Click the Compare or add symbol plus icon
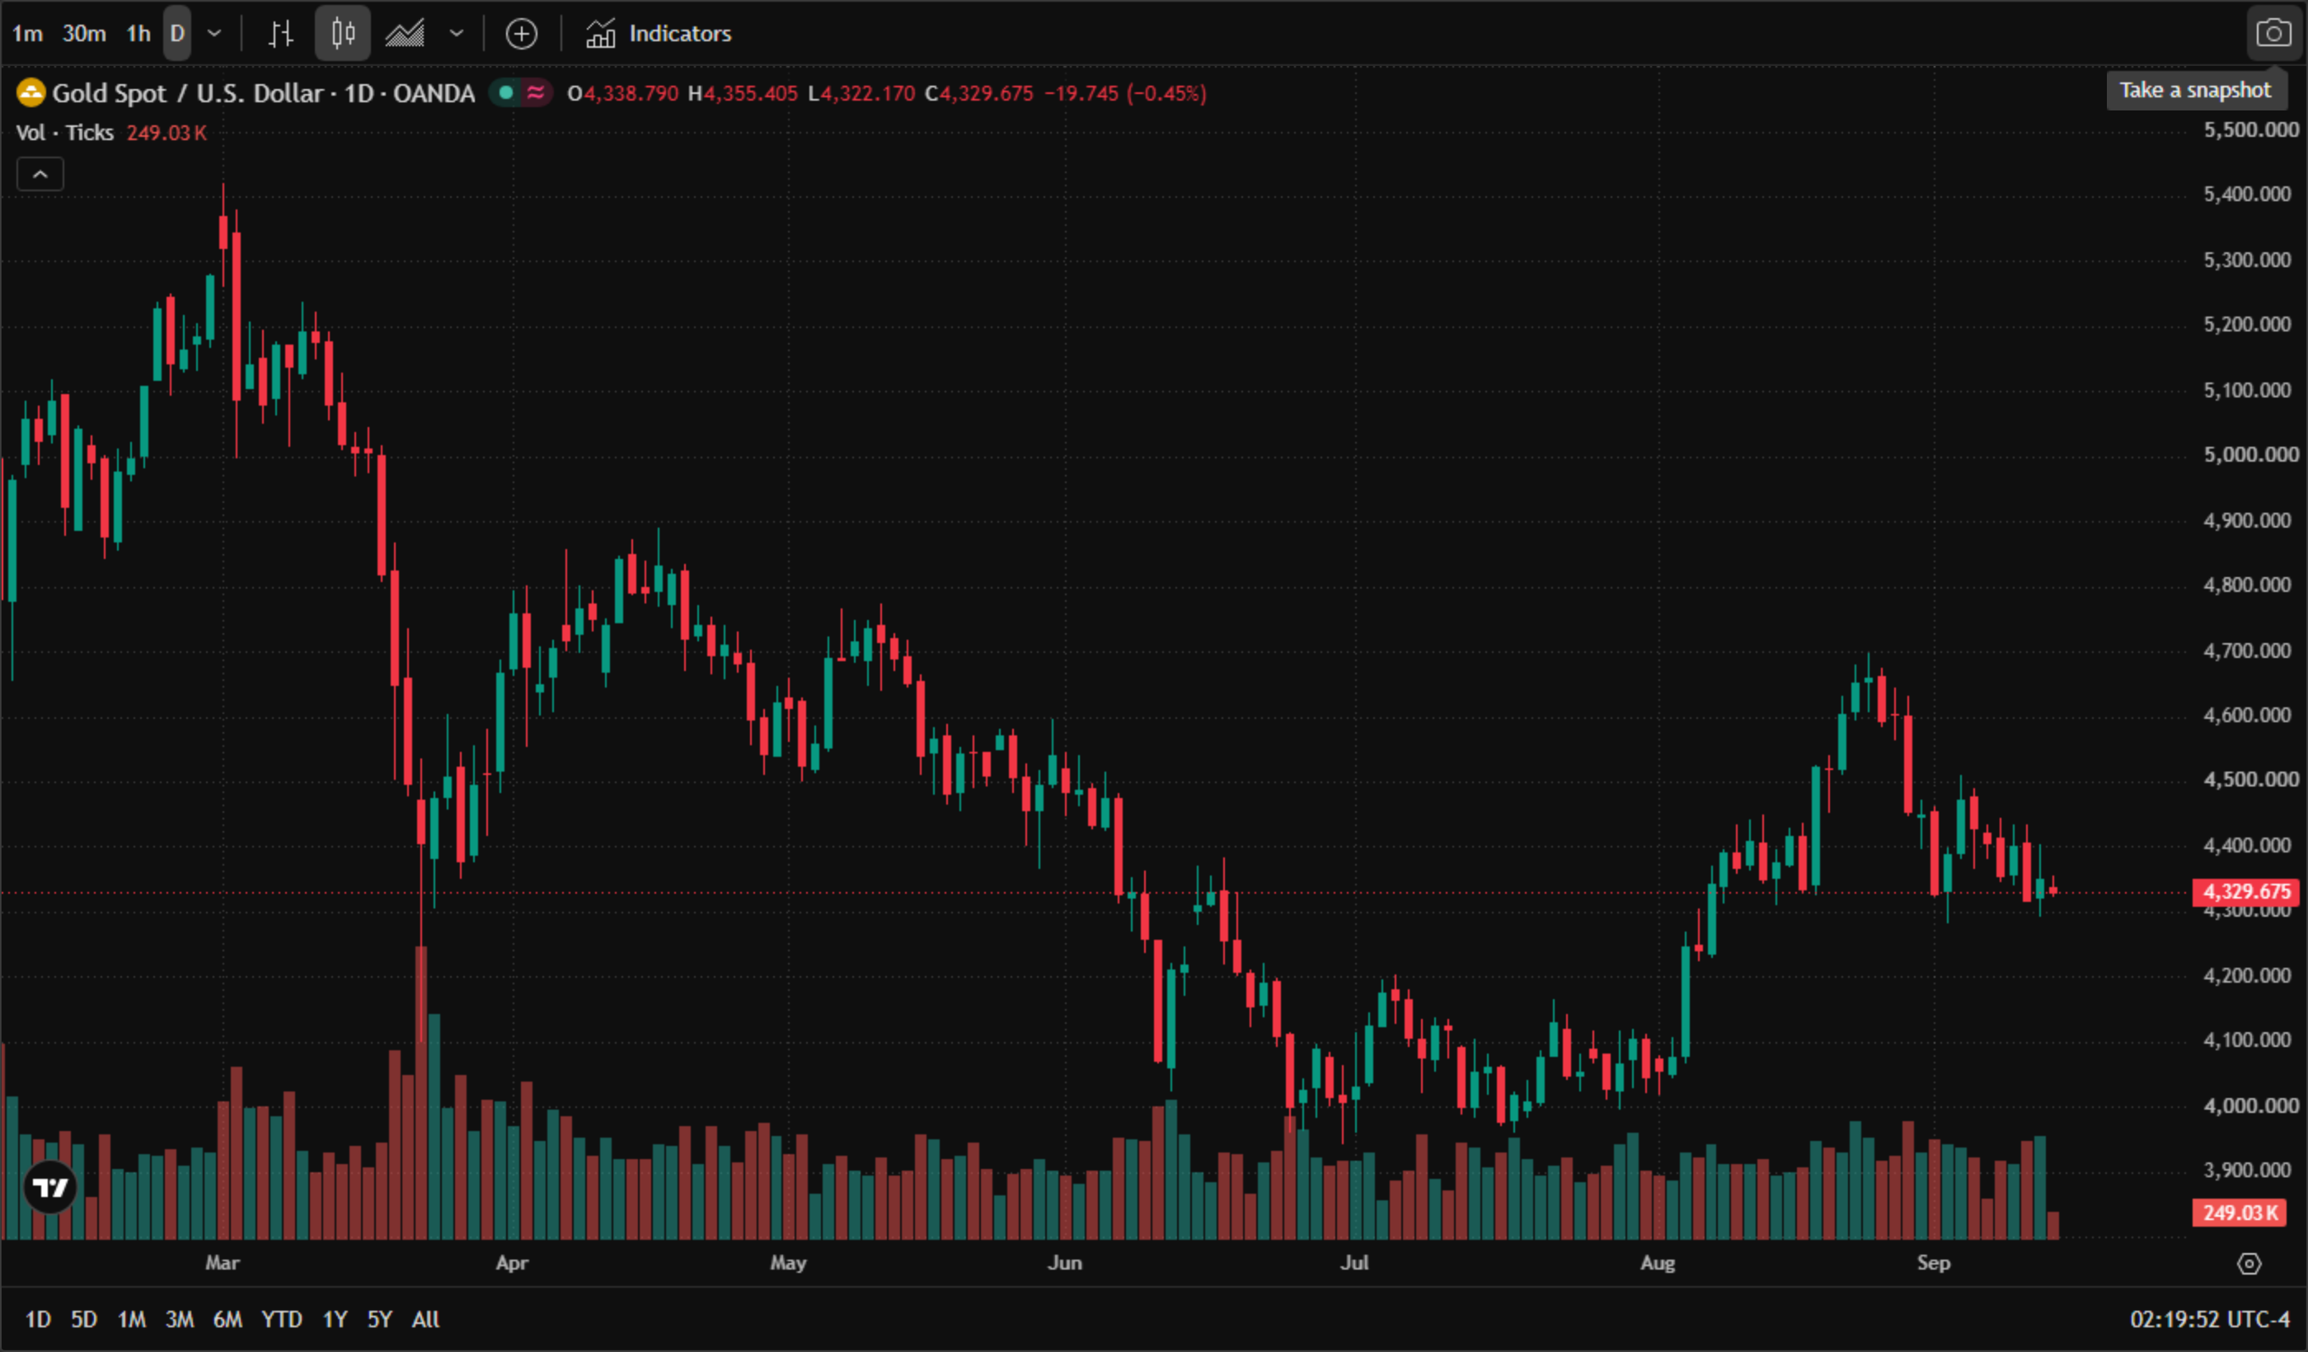Screen dimensions: 2308x1352 [x=522, y=34]
